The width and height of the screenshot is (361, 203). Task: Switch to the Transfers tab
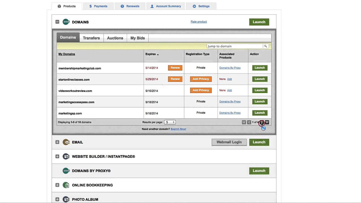click(x=91, y=38)
